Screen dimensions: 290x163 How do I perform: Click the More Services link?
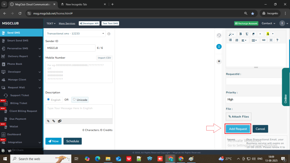click(67, 23)
